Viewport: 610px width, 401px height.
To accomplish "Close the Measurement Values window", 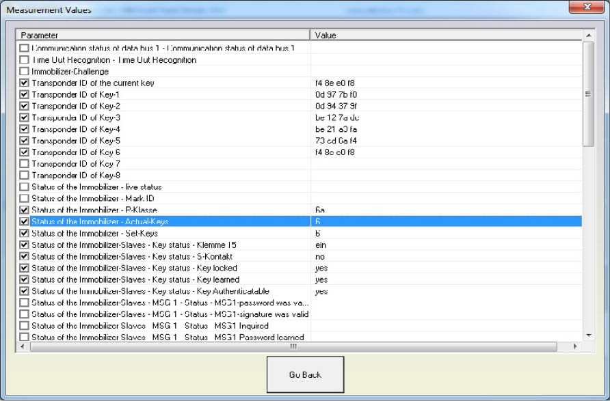I will click(x=587, y=8).
